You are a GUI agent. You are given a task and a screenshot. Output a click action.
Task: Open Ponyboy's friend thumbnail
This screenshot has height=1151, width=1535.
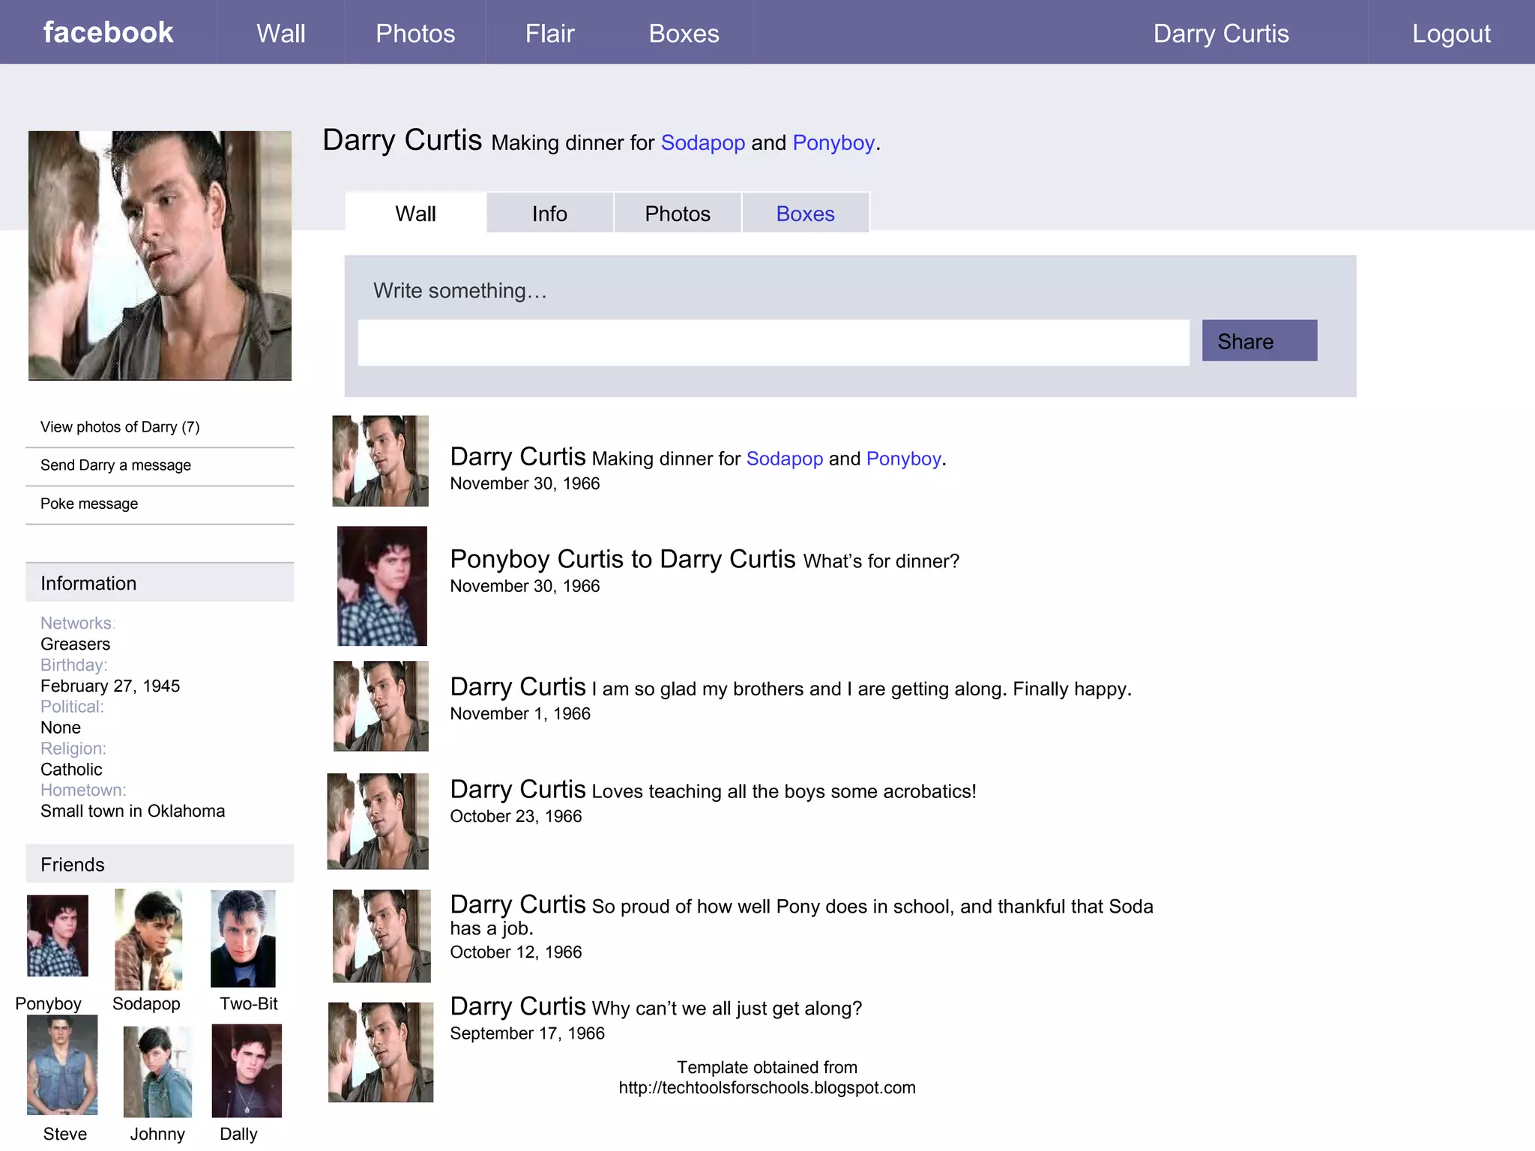point(58,936)
